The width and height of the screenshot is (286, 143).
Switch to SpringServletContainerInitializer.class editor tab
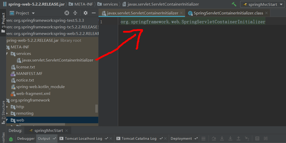click(228, 13)
